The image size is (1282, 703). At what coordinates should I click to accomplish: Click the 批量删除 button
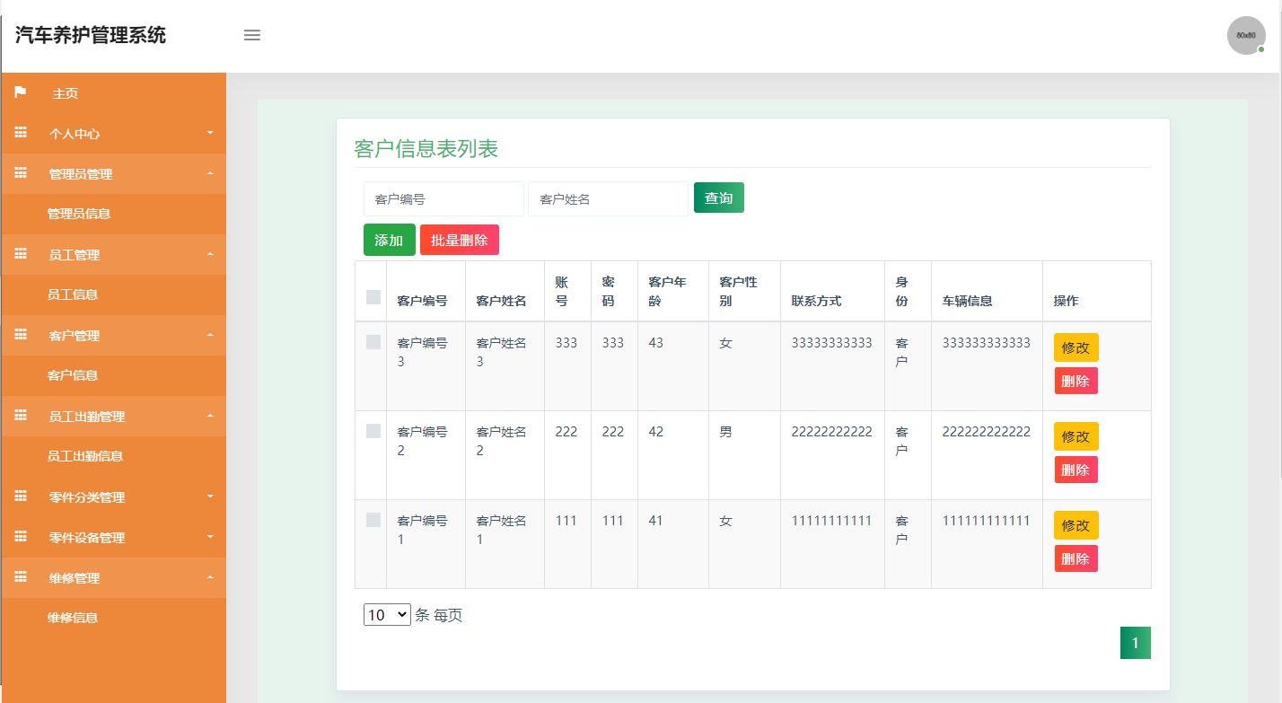coord(460,240)
